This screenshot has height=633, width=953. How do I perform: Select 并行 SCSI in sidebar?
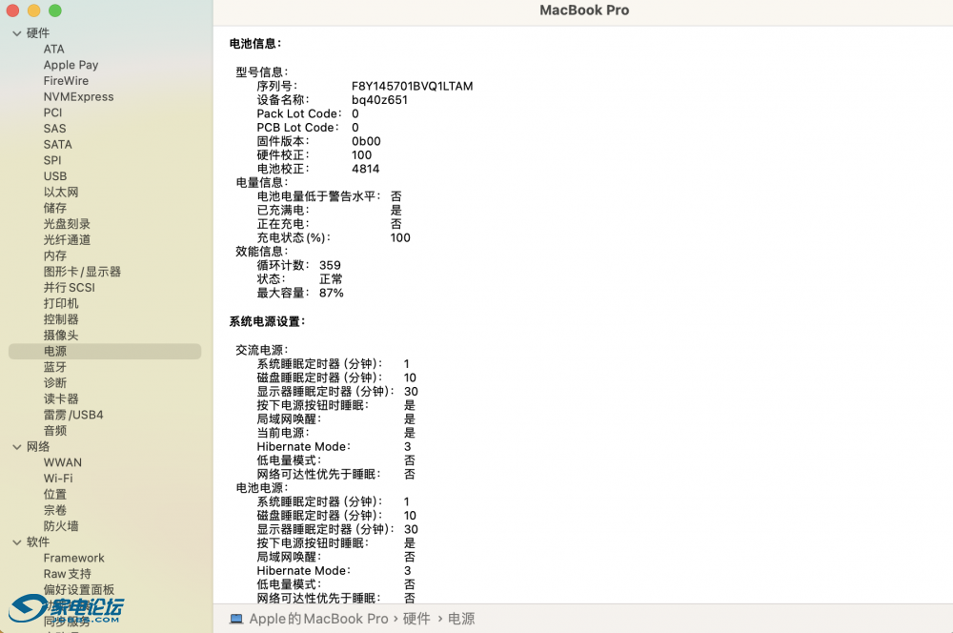click(70, 288)
